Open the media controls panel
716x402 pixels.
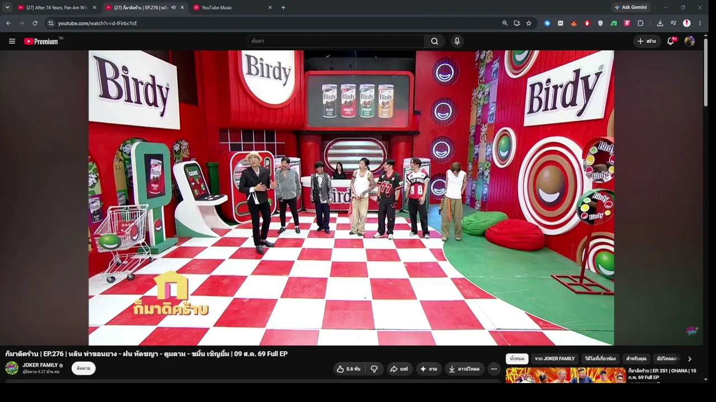(673, 23)
